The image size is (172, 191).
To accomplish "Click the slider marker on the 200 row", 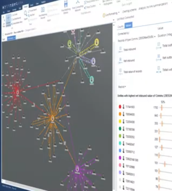I will pos(159,139).
